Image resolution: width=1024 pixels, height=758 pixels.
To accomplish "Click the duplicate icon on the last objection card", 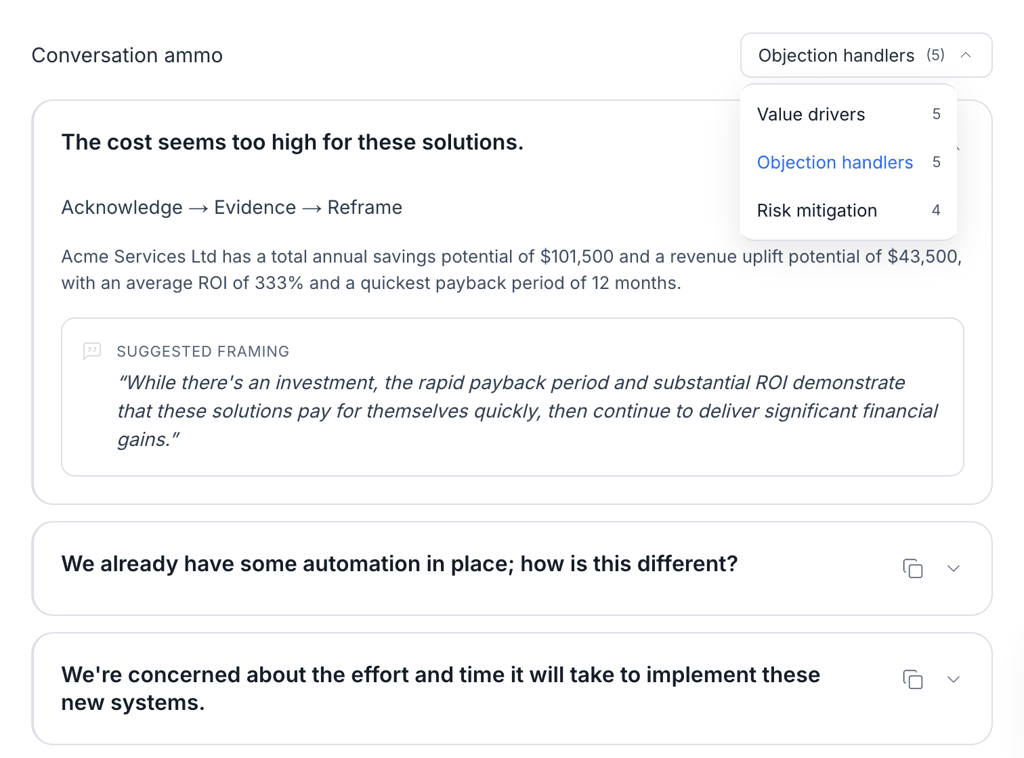I will pos(913,679).
